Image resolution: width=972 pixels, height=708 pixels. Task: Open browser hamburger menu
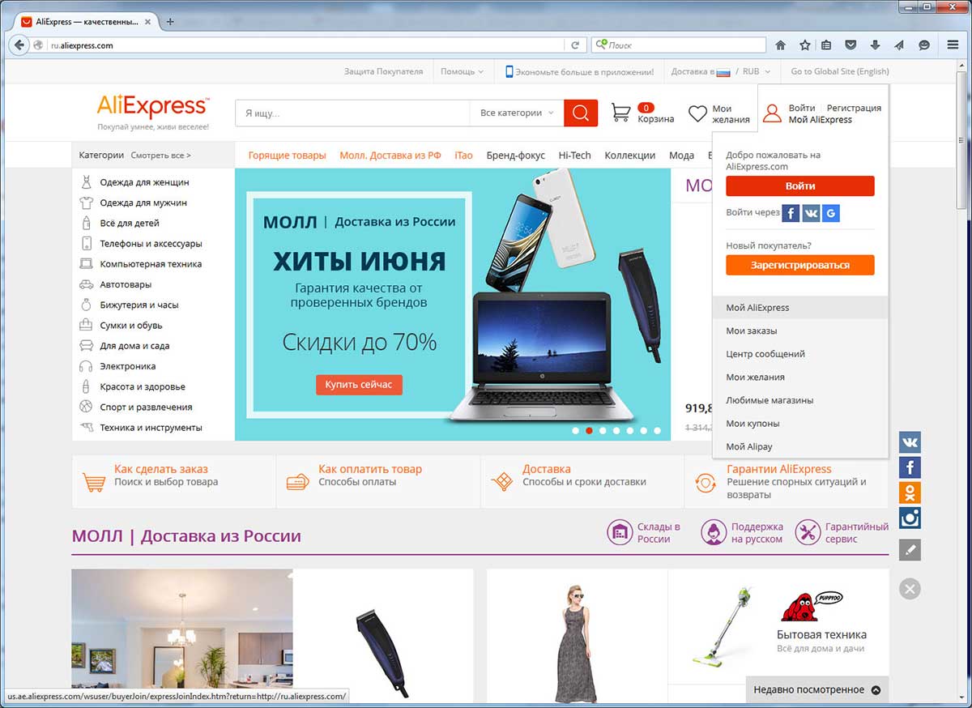coord(953,45)
